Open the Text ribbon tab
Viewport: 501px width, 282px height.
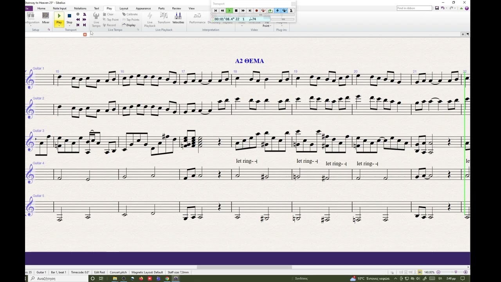click(96, 8)
